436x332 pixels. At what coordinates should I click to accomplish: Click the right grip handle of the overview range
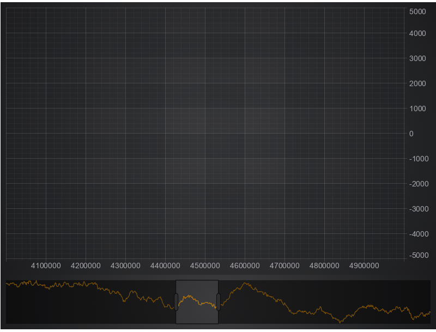tap(218, 301)
